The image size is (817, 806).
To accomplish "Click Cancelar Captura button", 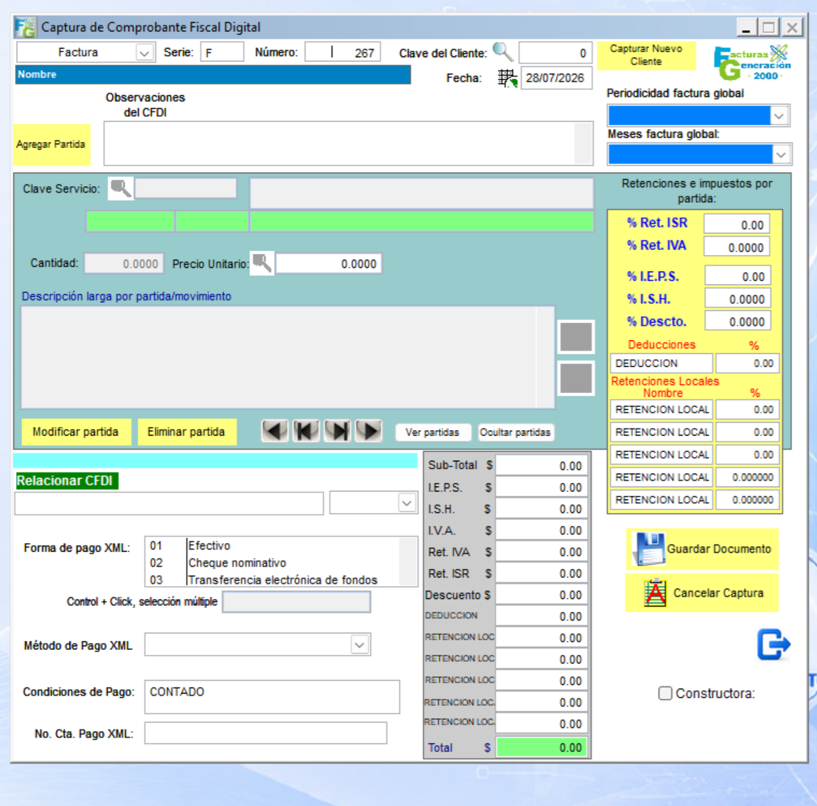I will [703, 593].
